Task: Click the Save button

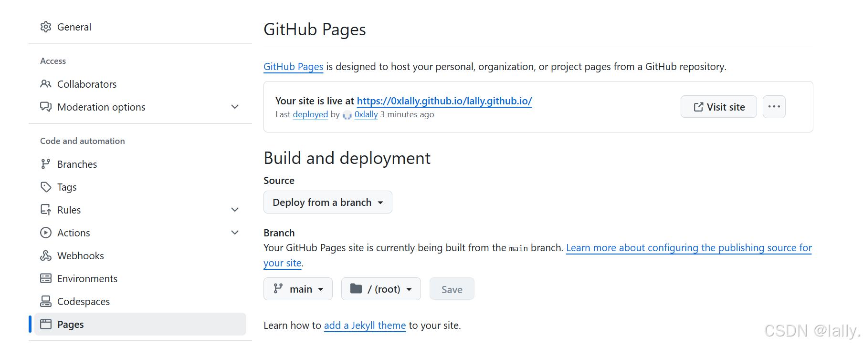Action: pyautogui.click(x=452, y=289)
